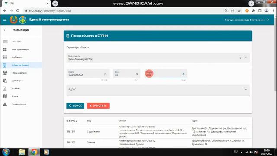The image size is (277, 156).
Task: Open browser zoom search icon
Action: (x=226, y=10)
